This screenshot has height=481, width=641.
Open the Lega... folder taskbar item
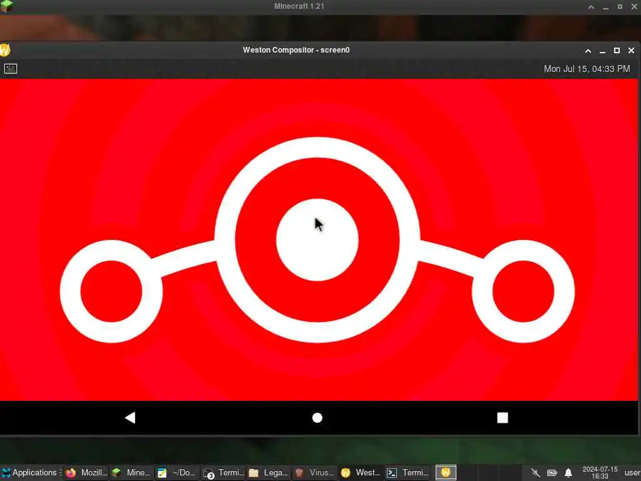click(269, 472)
